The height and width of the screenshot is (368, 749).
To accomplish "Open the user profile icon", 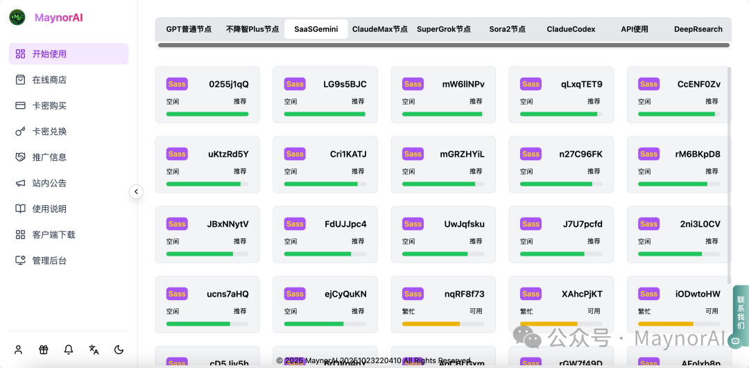I will pyautogui.click(x=19, y=350).
